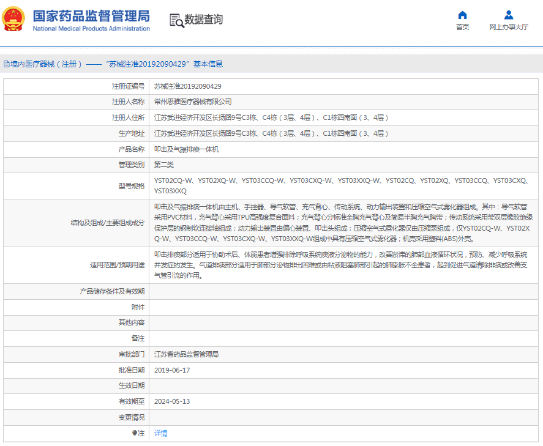Select the 结构及组成/主要组成成分 row label
The width and height of the screenshot is (543, 446).
108,223
